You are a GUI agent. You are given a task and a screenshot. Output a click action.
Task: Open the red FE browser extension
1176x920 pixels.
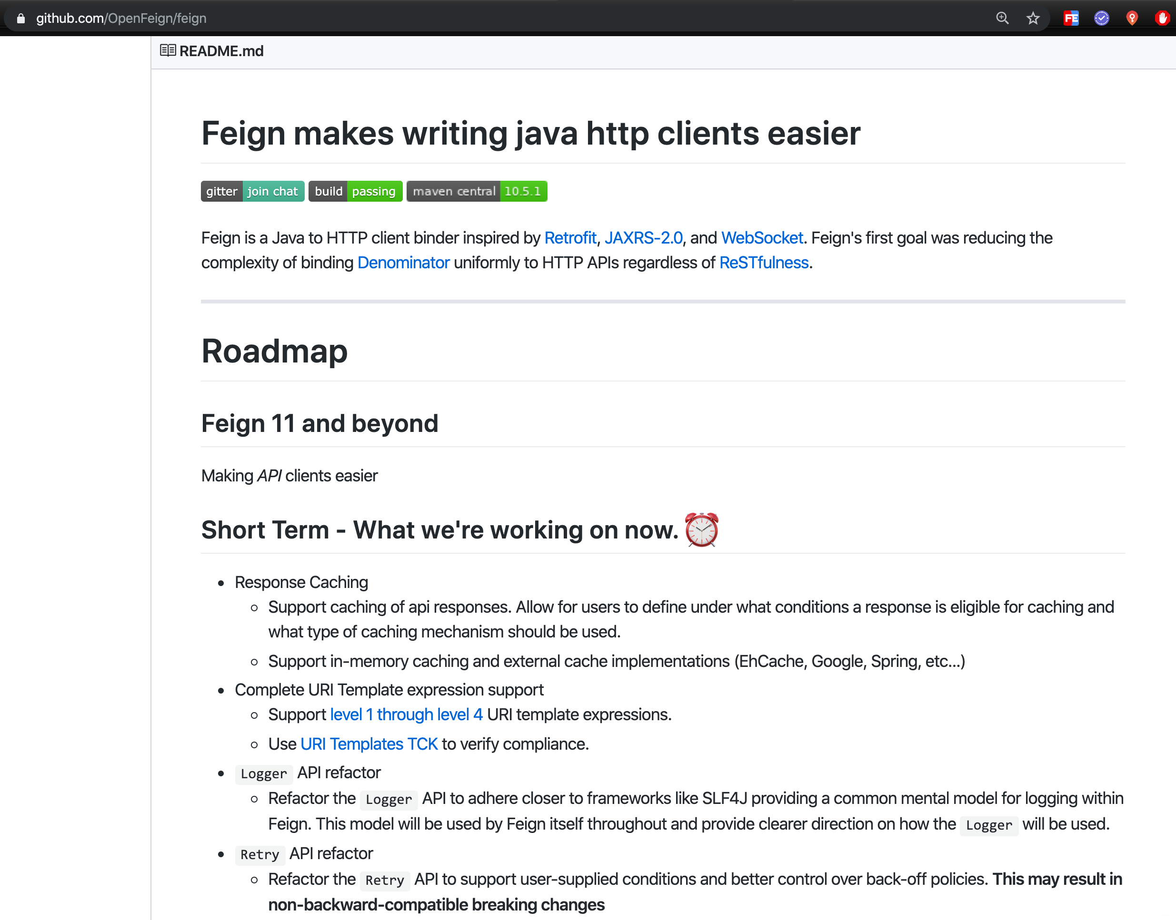[1071, 18]
